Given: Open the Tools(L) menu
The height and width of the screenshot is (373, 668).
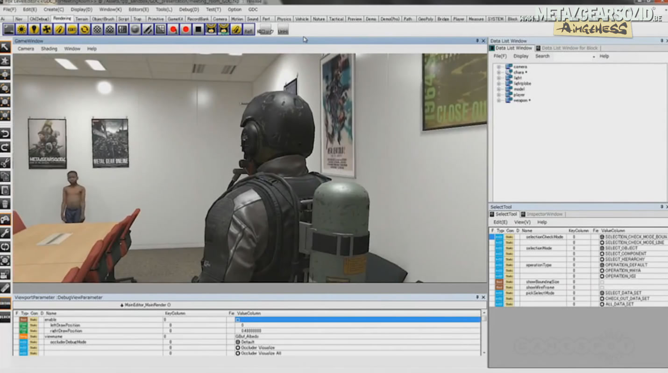Looking at the screenshot, I should pos(164,9).
